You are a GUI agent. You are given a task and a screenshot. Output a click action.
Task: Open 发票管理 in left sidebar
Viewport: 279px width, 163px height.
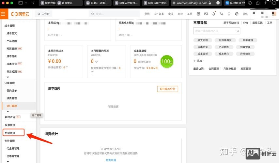pyautogui.click(x=10, y=125)
